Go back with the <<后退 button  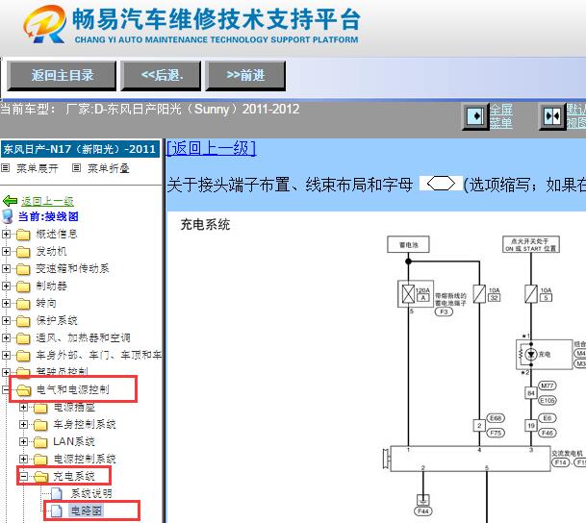click(161, 76)
